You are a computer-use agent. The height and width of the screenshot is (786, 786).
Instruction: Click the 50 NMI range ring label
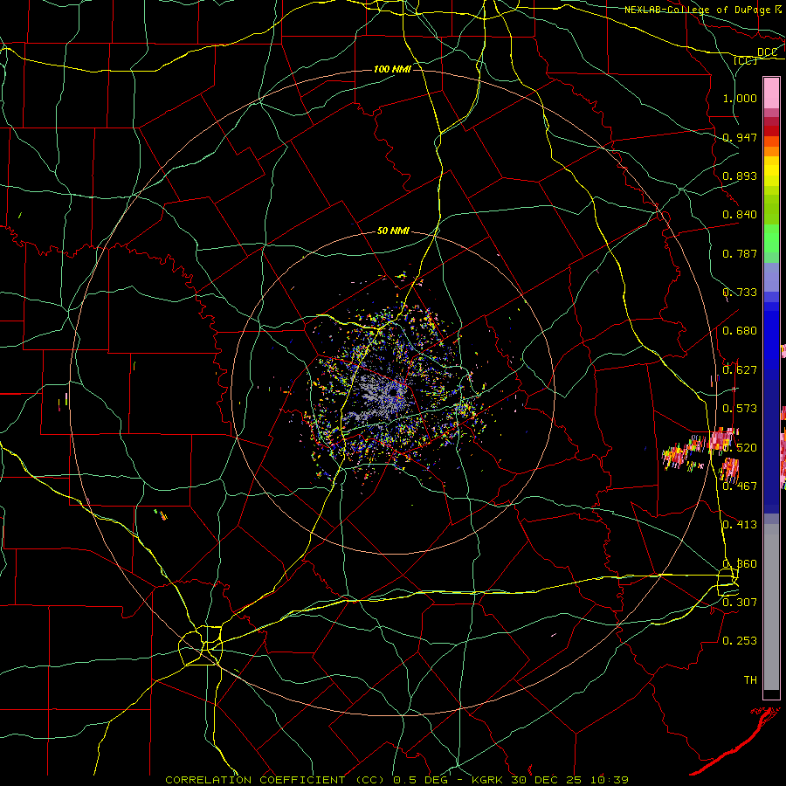pos(393,231)
